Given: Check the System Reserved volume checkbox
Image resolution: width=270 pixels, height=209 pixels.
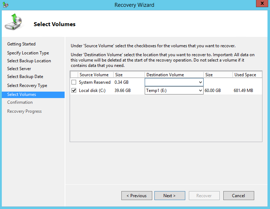Looking at the screenshot, I should tap(74, 82).
